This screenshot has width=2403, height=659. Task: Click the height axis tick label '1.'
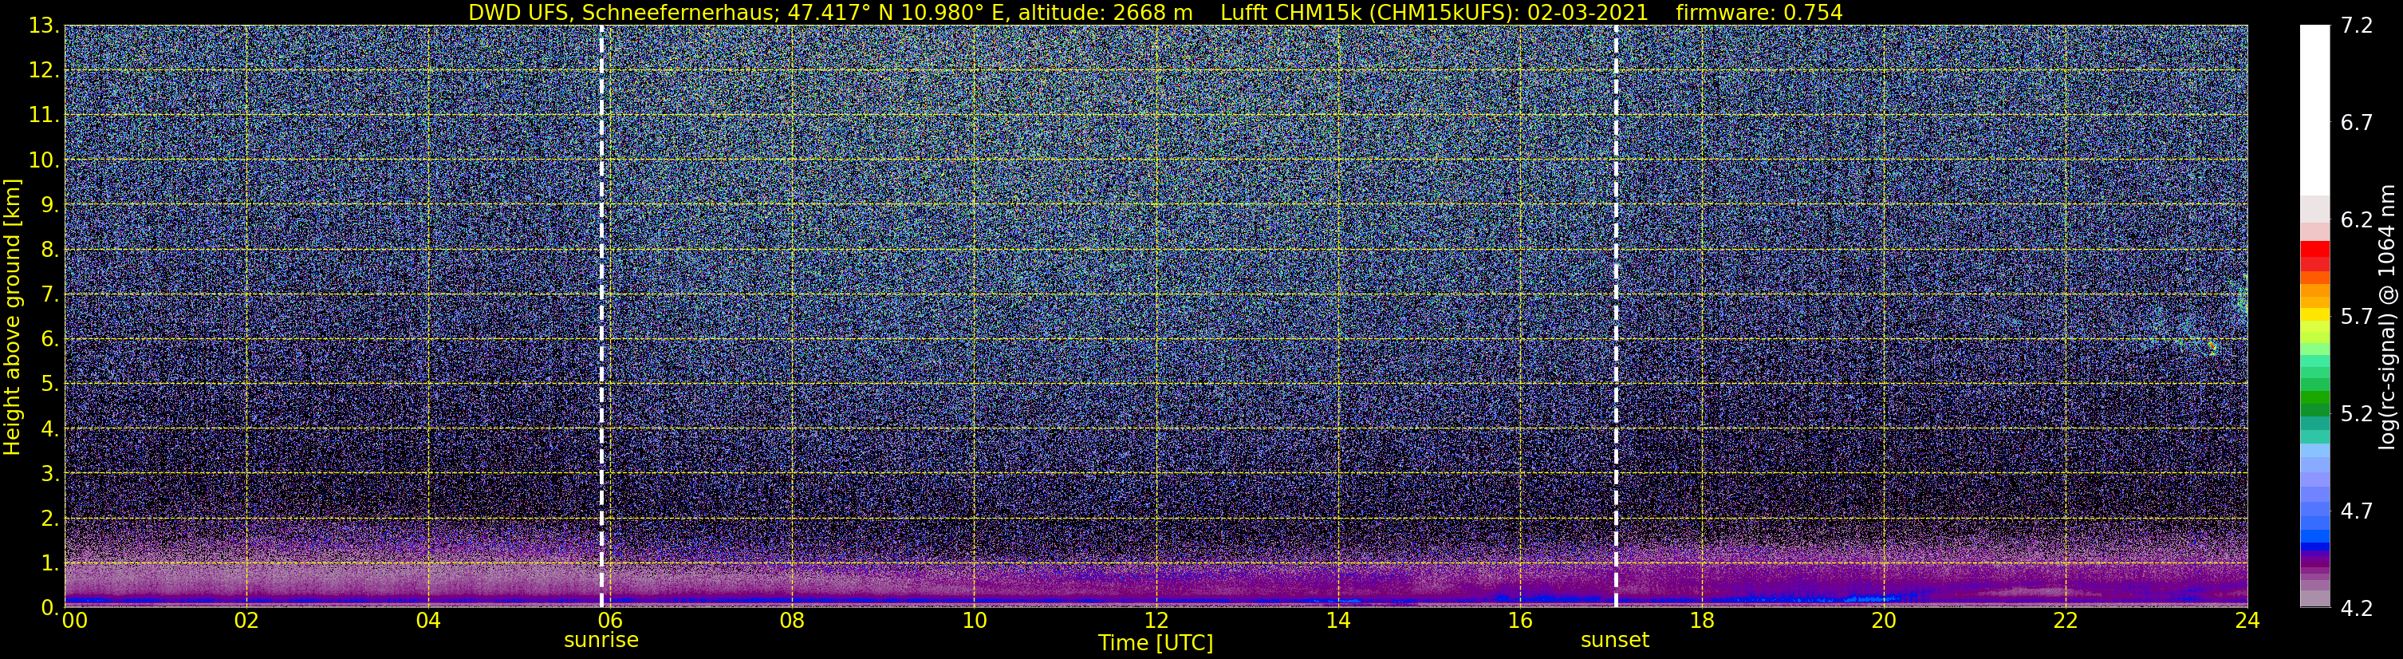pyautogui.click(x=49, y=564)
